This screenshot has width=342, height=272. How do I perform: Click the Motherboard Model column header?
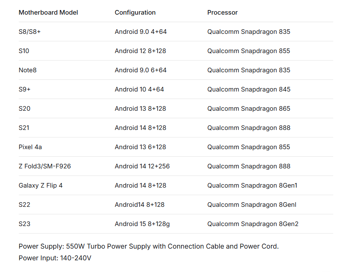click(x=48, y=13)
